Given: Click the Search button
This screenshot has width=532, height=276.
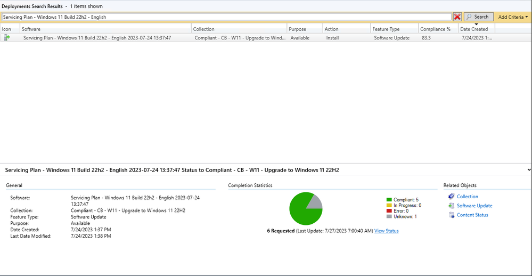Looking at the screenshot, I should tap(478, 17).
